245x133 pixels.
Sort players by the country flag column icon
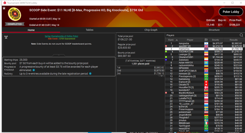click(x=206, y=40)
